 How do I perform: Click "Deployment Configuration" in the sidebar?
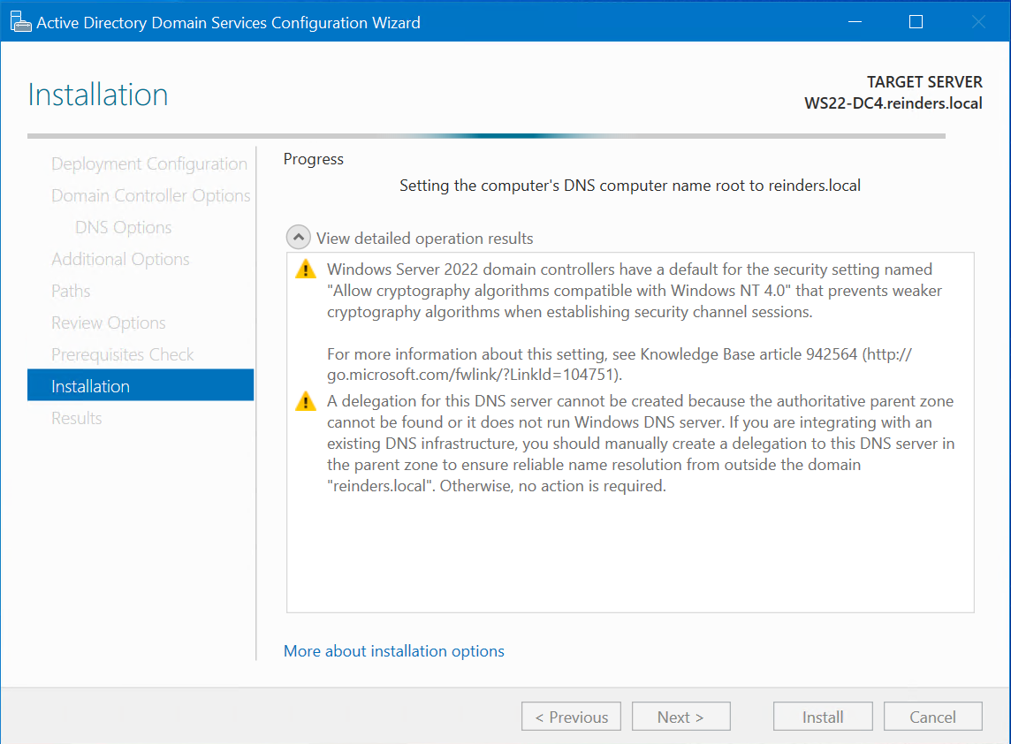coord(148,163)
